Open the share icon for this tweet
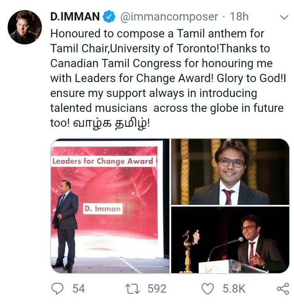 pos(282,289)
